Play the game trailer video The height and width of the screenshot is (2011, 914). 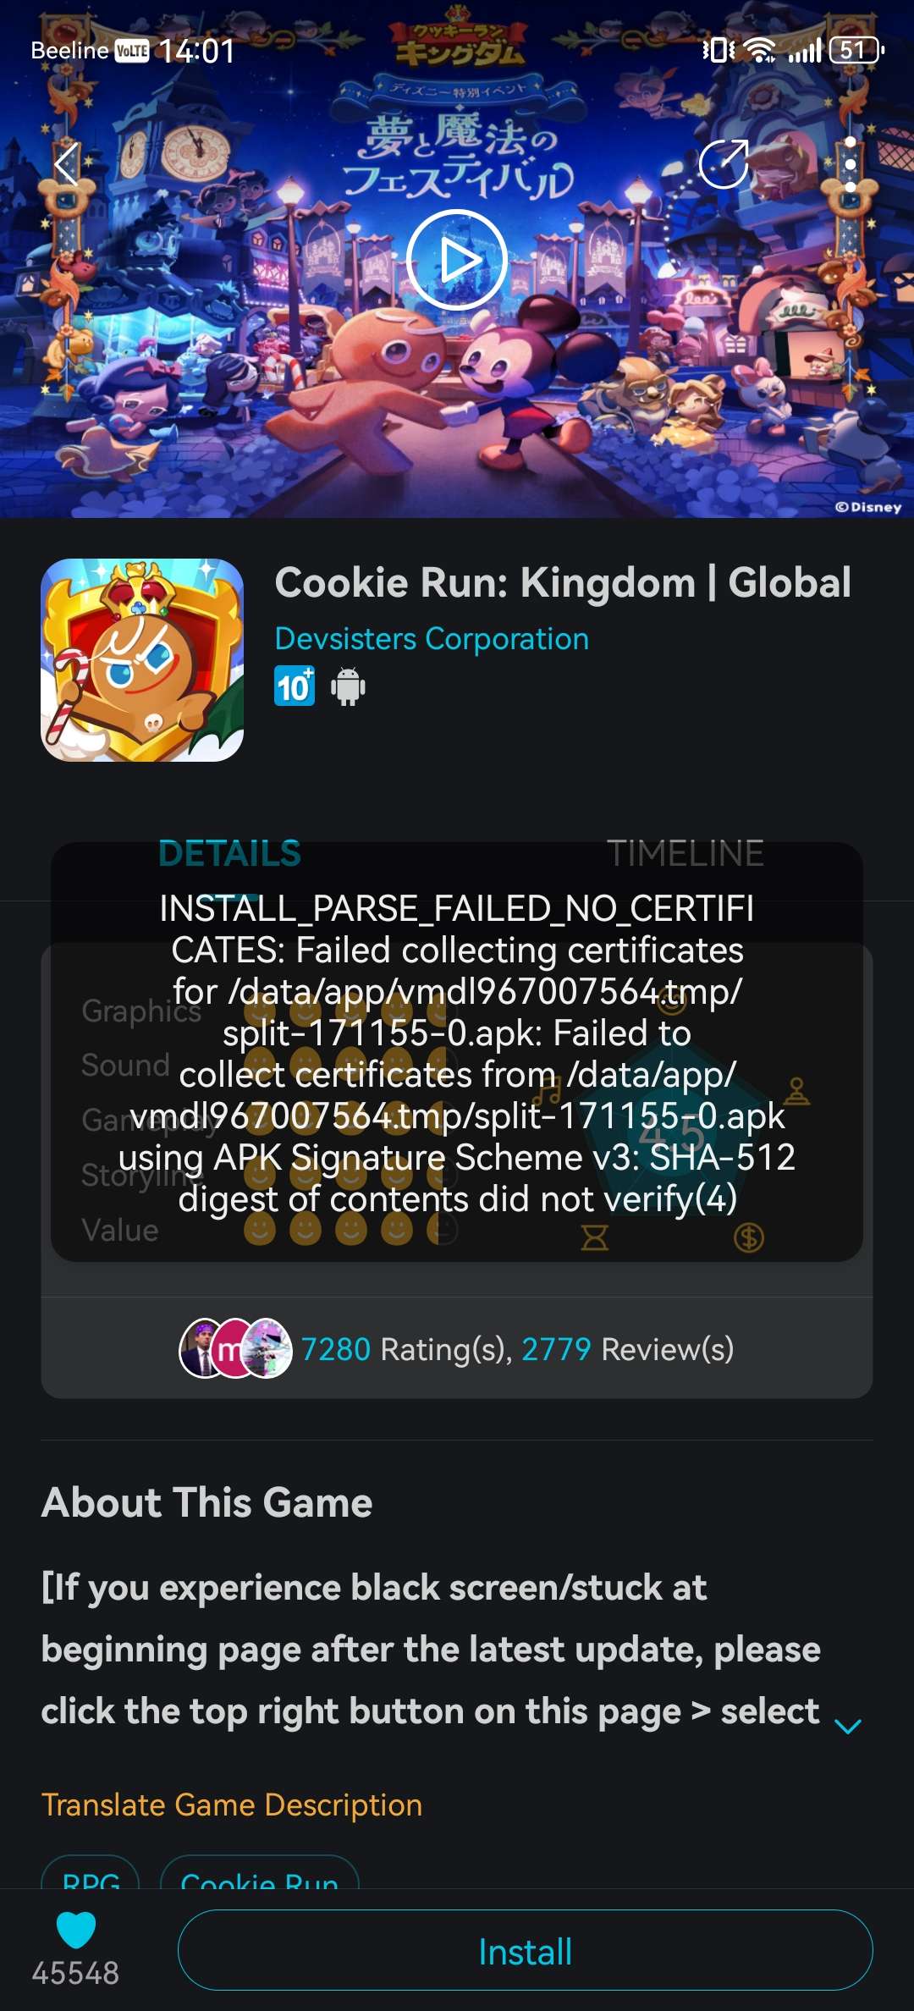pyautogui.click(x=457, y=260)
